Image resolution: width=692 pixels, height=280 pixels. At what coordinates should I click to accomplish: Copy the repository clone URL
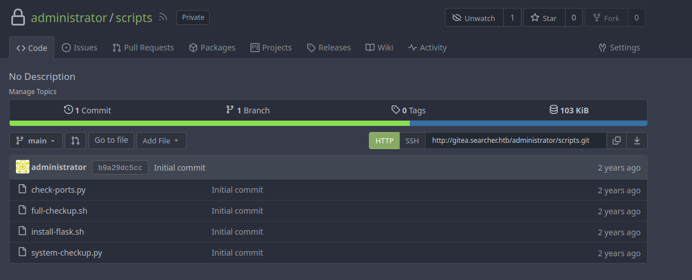[616, 141]
